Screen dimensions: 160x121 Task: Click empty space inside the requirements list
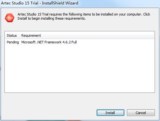click(80, 69)
